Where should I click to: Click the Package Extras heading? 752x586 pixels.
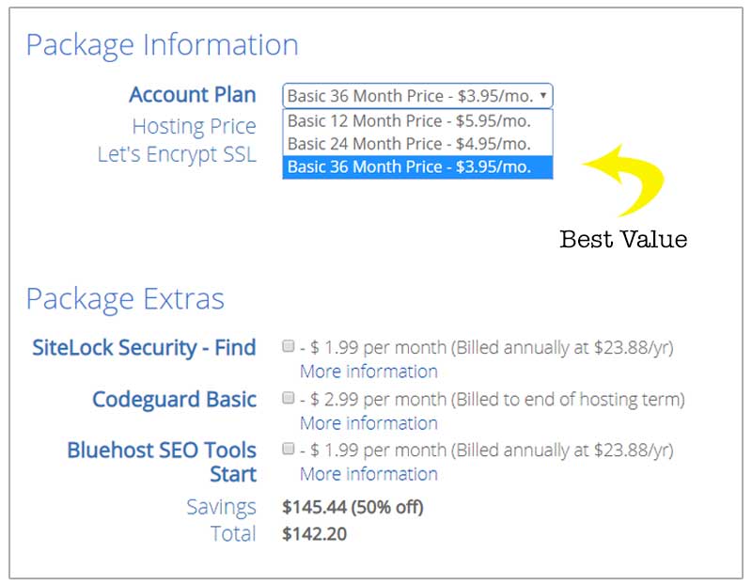pos(125,299)
